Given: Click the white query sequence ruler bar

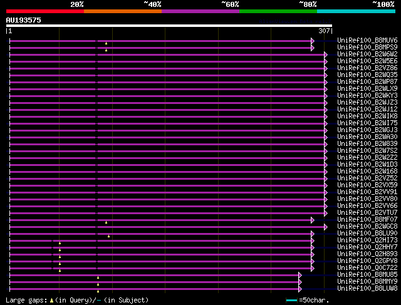Looking at the screenshot, I should [168, 26].
